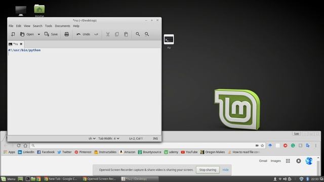Click the blue extension icon after the star
Viewport: 324px width, 182px height.
[x=270, y=146]
